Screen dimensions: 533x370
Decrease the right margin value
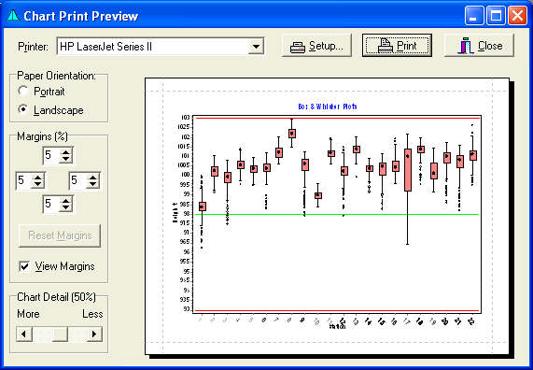coord(92,184)
